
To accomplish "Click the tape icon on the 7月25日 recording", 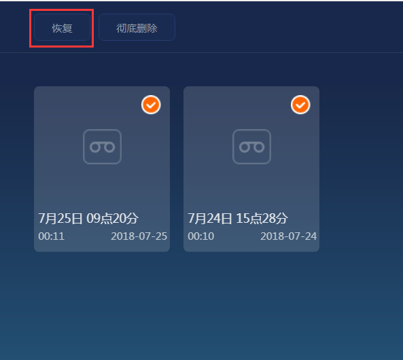I will point(102,147).
